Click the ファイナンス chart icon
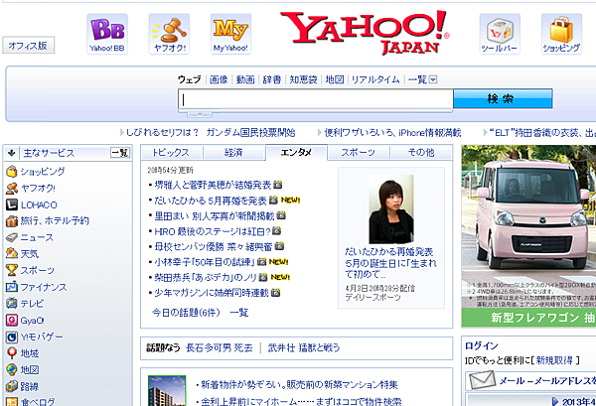This screenshot has height=406, width=596. coord(12,287)
